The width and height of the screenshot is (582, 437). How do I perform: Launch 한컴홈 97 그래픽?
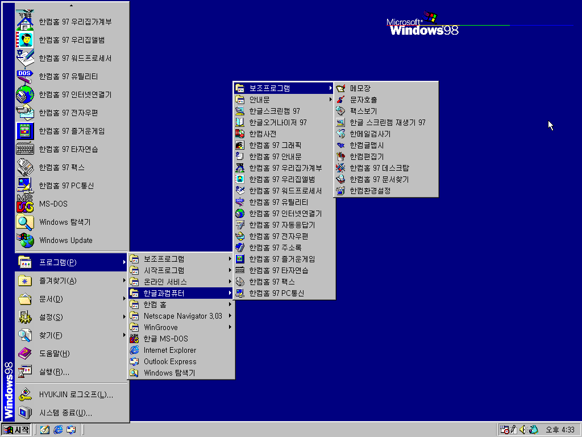pyautogui.click(x=284, y=145)
